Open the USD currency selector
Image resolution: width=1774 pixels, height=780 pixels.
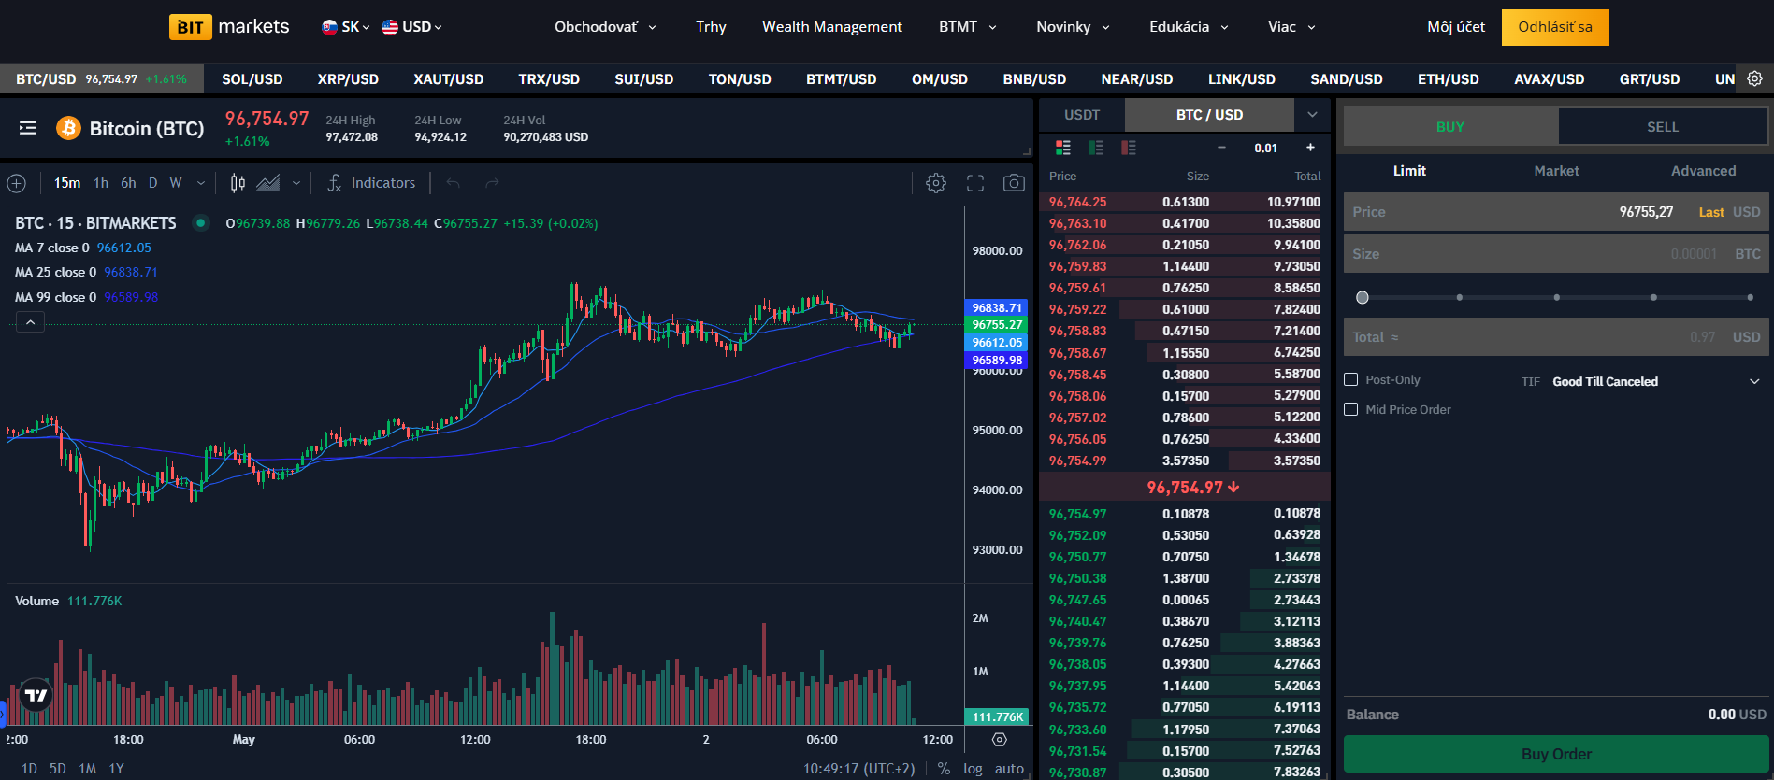click(x=412, y=27)
